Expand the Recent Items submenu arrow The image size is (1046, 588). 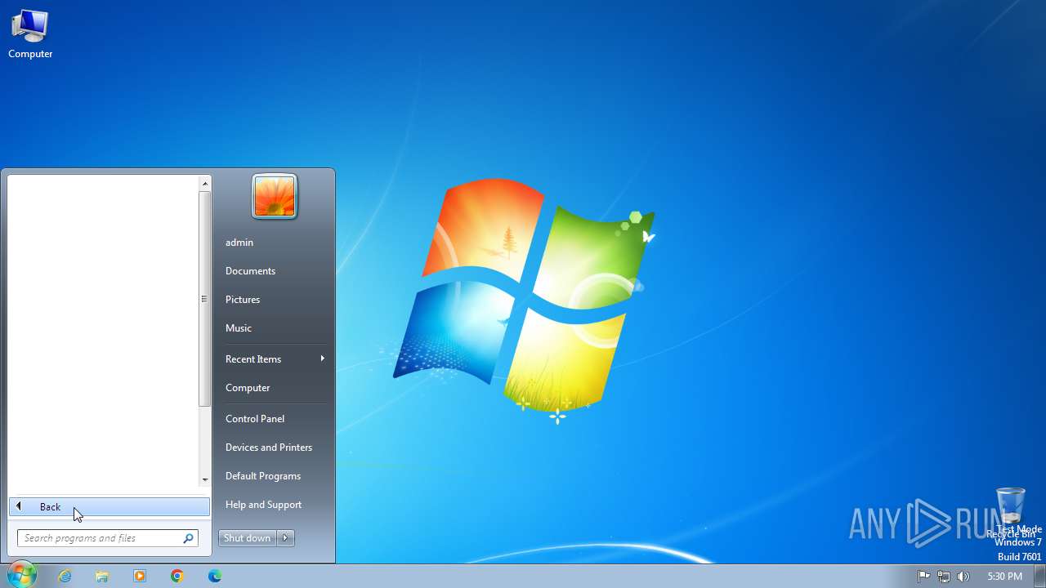click(322, 359)
